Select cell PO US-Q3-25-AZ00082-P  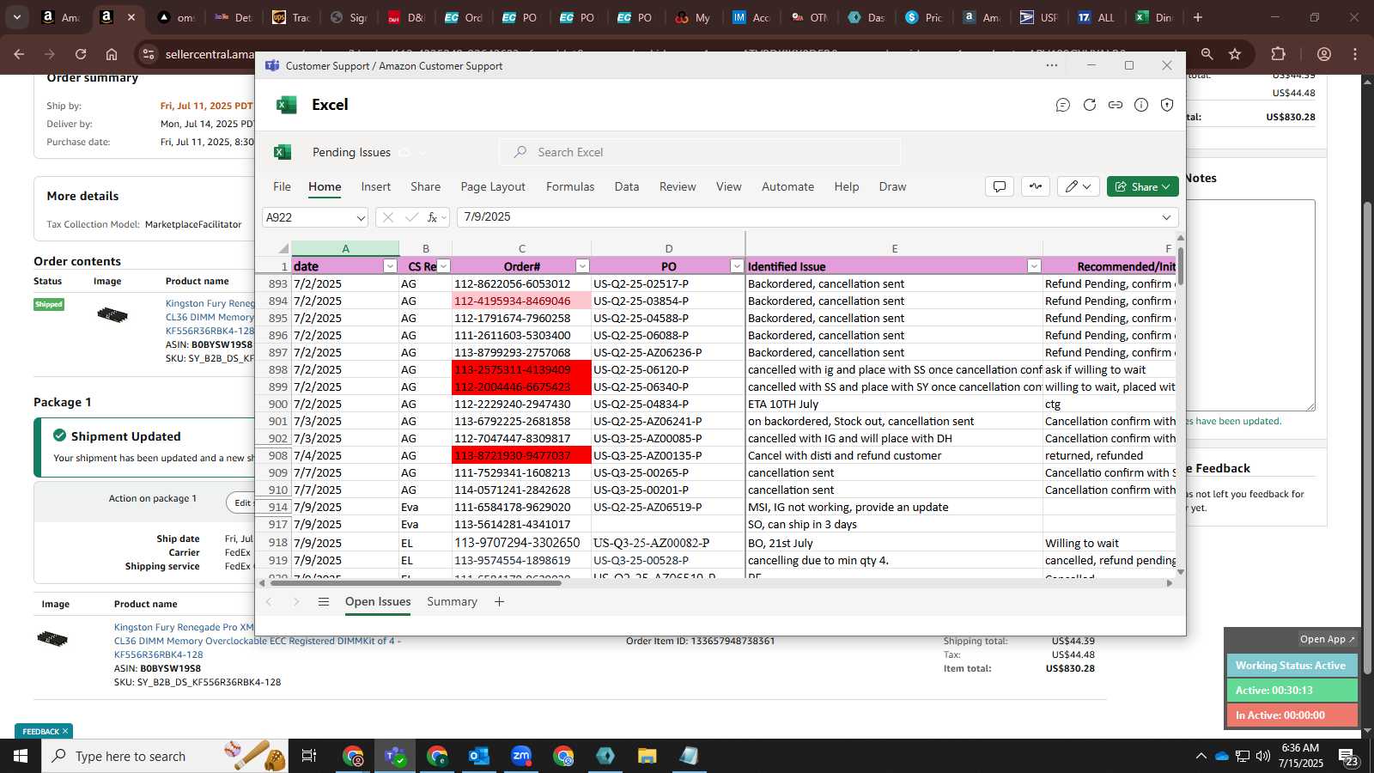[668, 543]
